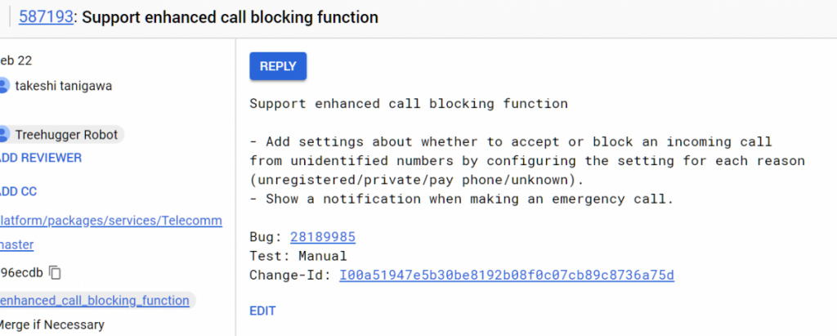The image size is (837, 336).
Task: Click ADD REVIEWER
Action: pos(41,158)
